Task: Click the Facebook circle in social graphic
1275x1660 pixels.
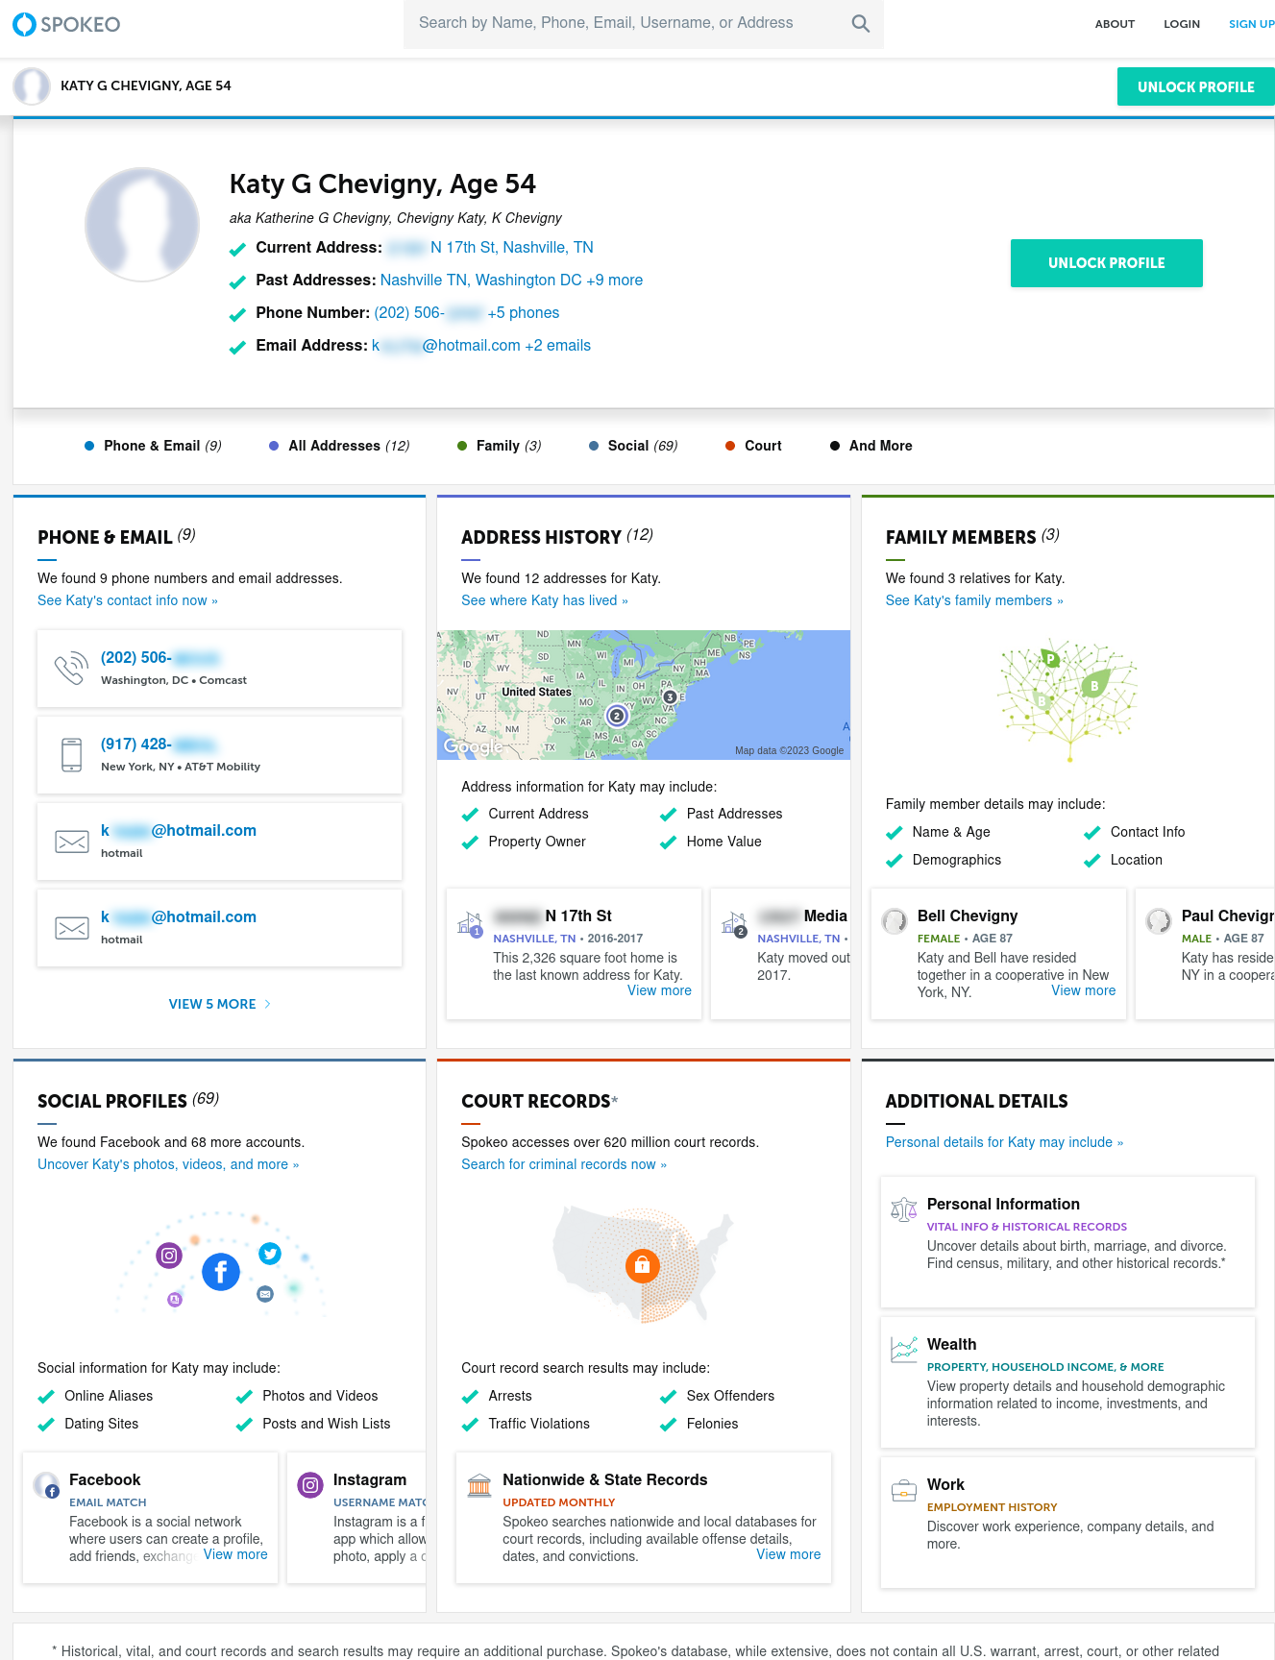Action: click(x=221, y=1272)
